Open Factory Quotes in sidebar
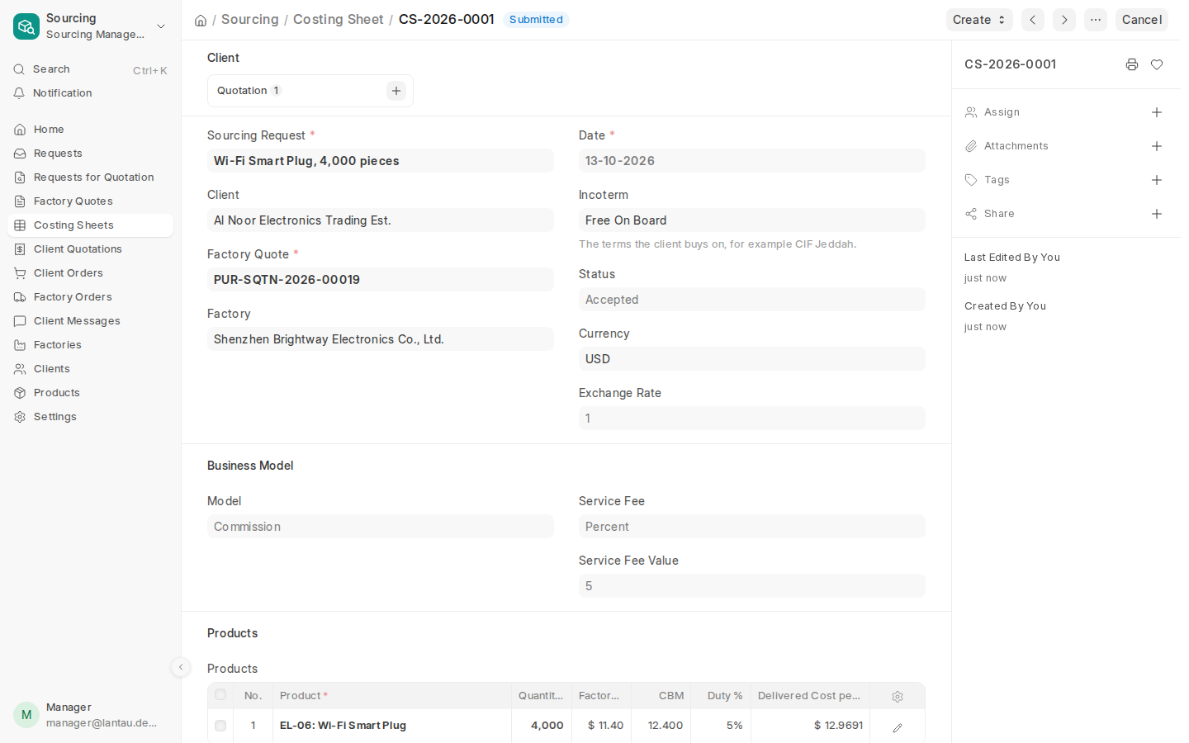This screenshot has height=743, width=1189. [x=91, y=201]
